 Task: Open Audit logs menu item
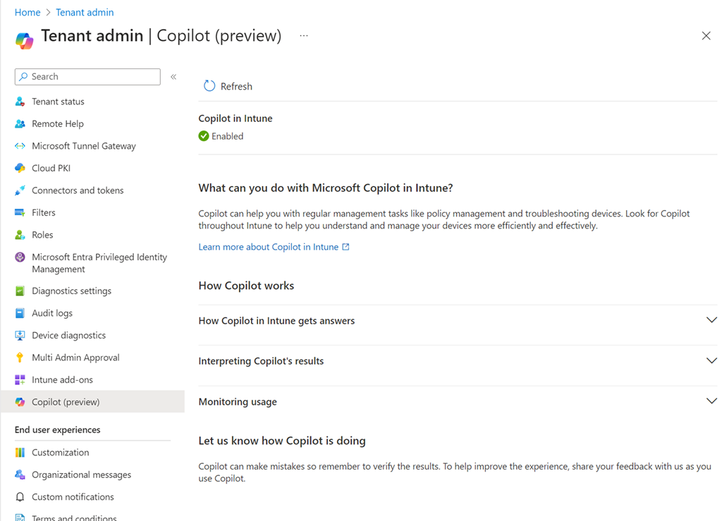pyautogui.click(x=52, y=313)
